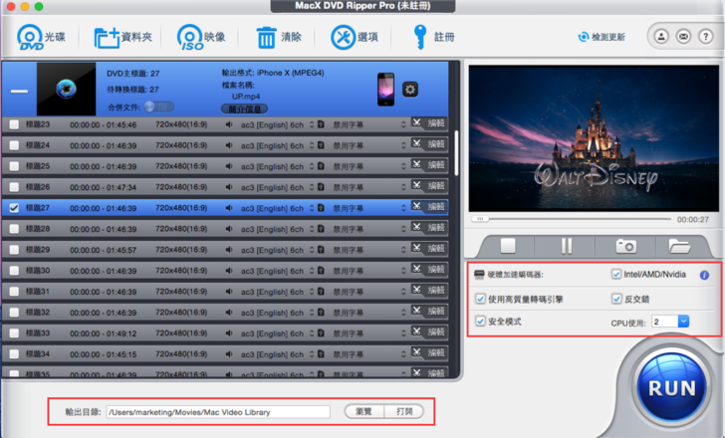The image size is (725, 438).
Task: Open the snapshot folder icon
Action: click(x=679, y=246)
